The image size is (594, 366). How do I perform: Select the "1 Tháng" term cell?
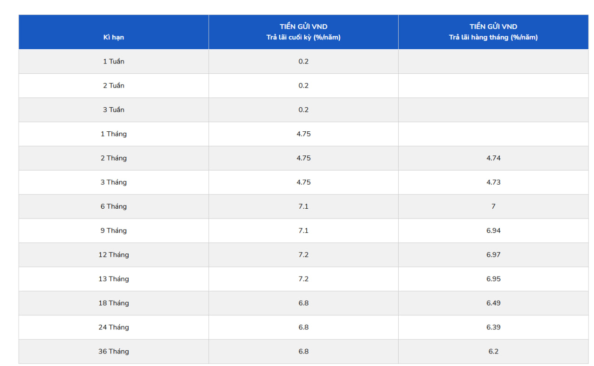tap(114, 134)
